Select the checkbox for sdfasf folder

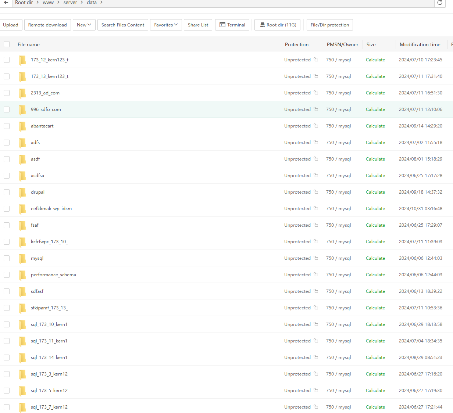[x=7, y=291]
